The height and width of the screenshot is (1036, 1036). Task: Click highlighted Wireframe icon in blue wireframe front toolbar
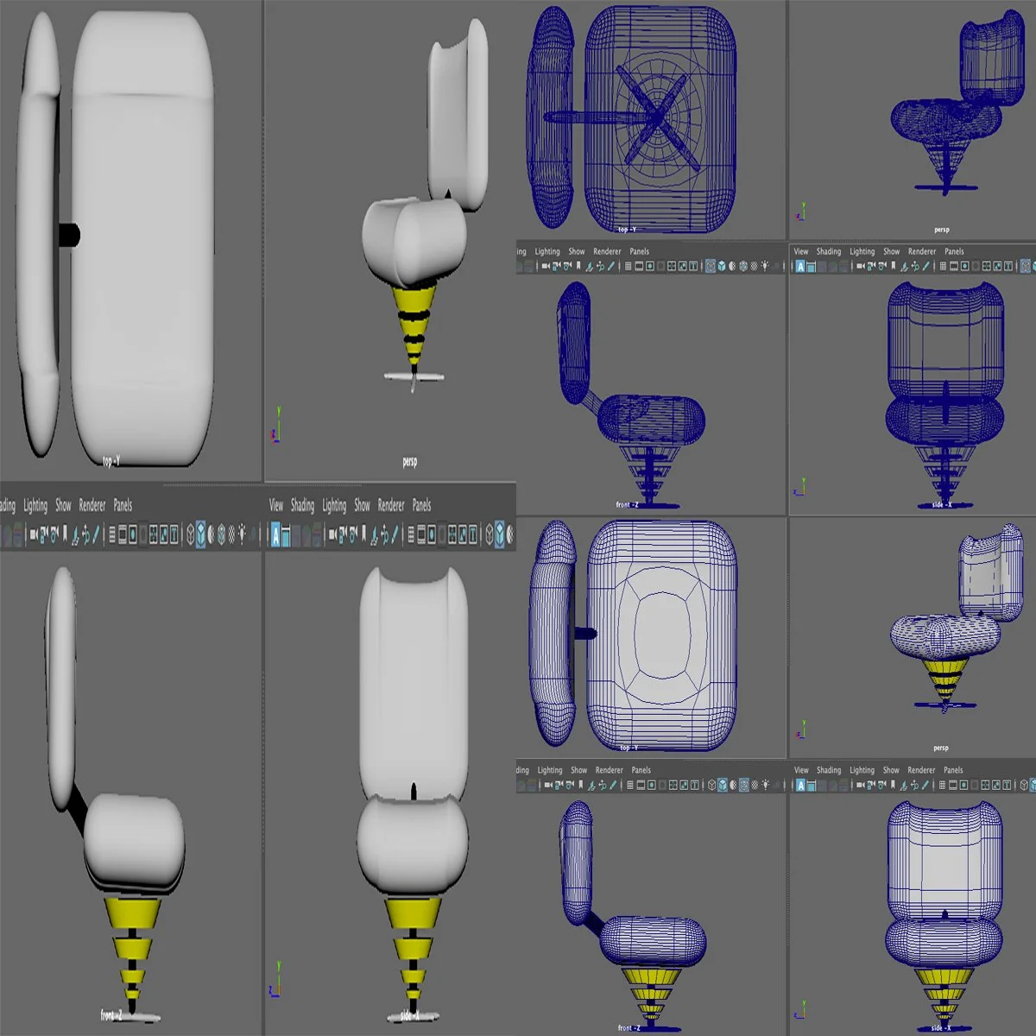click(711, 266)
